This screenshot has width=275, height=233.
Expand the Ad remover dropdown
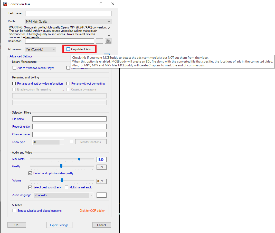[40, 49]
